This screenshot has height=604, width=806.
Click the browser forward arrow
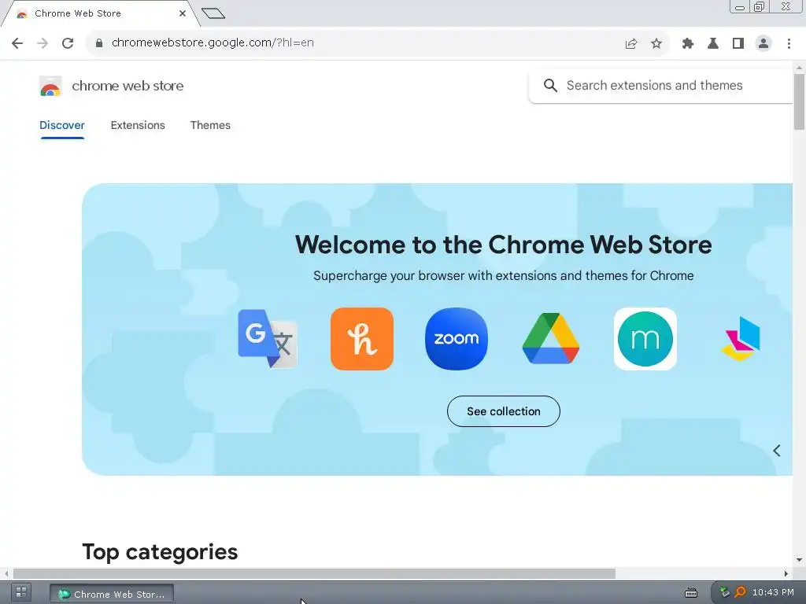coord(43,43)
